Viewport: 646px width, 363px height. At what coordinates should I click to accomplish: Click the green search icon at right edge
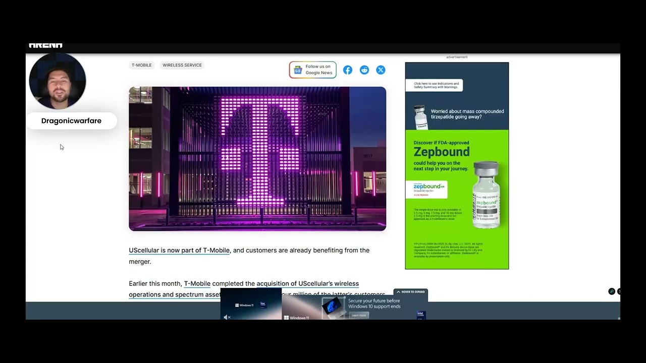coord(612,291)
